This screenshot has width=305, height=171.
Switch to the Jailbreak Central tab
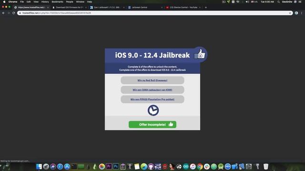(144, 8)
